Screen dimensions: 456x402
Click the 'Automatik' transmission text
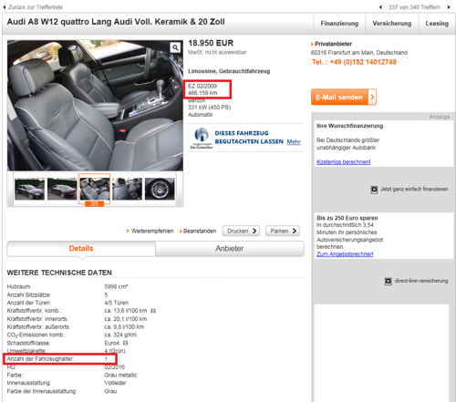pos(201,115)
